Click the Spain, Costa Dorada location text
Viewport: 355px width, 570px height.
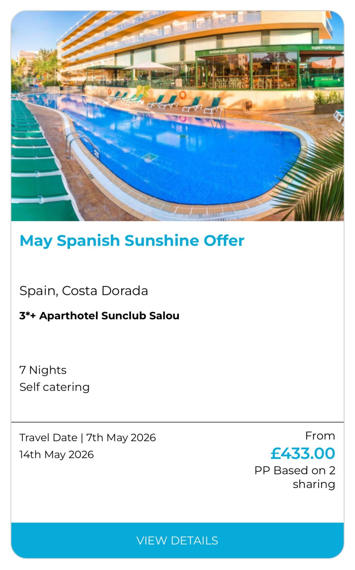pyautogui.click(x=83, y=291)
